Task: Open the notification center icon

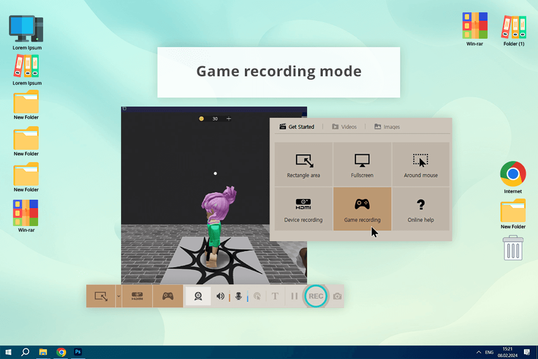Action: click(x=527, y=352)
